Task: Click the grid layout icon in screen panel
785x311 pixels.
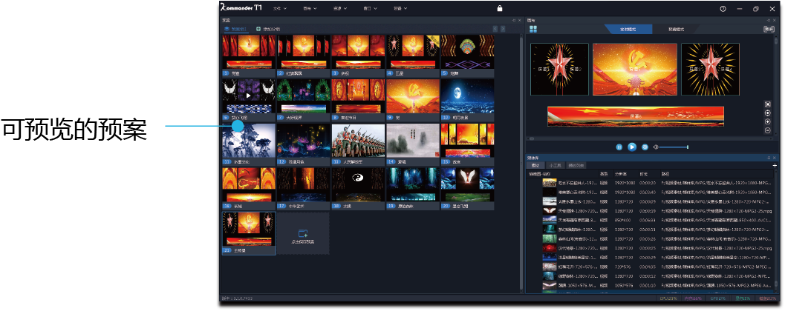Action: (532, 29)
